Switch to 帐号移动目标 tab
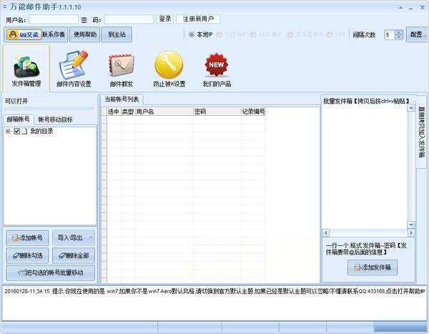 pyautogui.click(x=55, y=119)
